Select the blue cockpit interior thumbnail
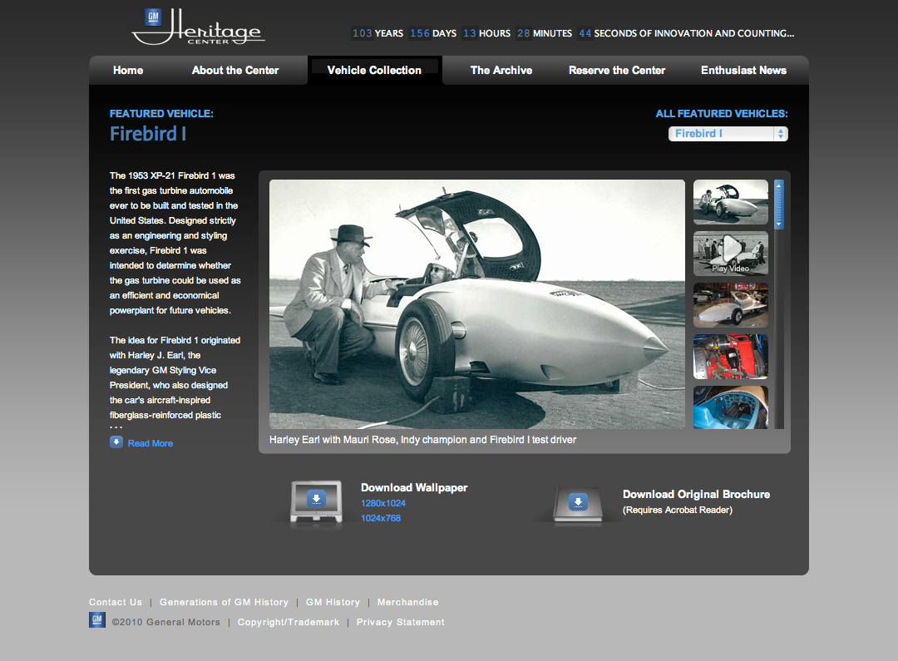898x661 pixels. pos(731,407)
